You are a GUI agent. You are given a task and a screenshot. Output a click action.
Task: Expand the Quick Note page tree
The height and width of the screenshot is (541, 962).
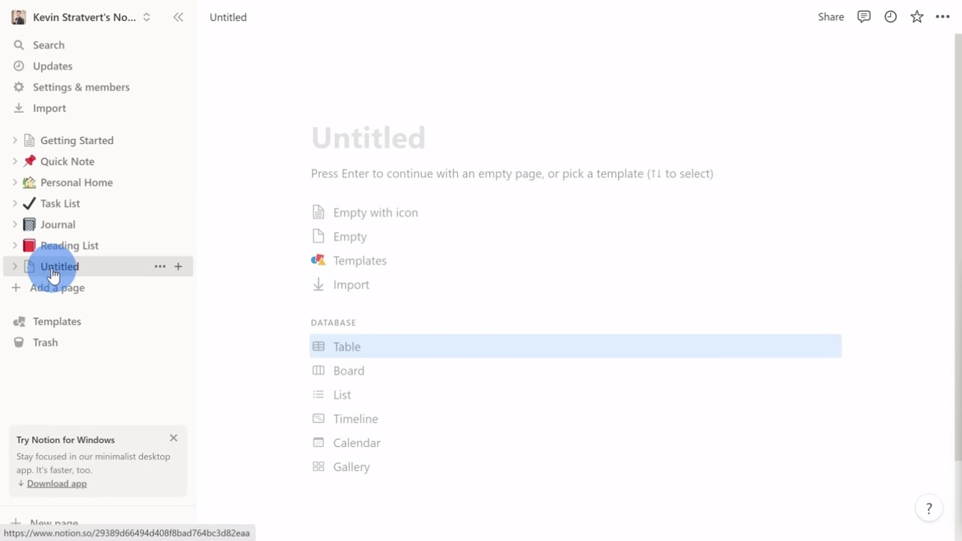tap(14, 161)
